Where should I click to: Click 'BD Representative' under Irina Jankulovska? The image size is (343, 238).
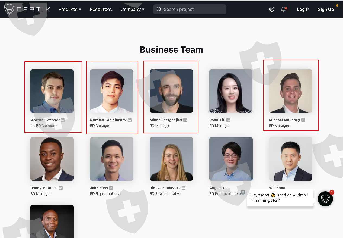tap(165, 193)
